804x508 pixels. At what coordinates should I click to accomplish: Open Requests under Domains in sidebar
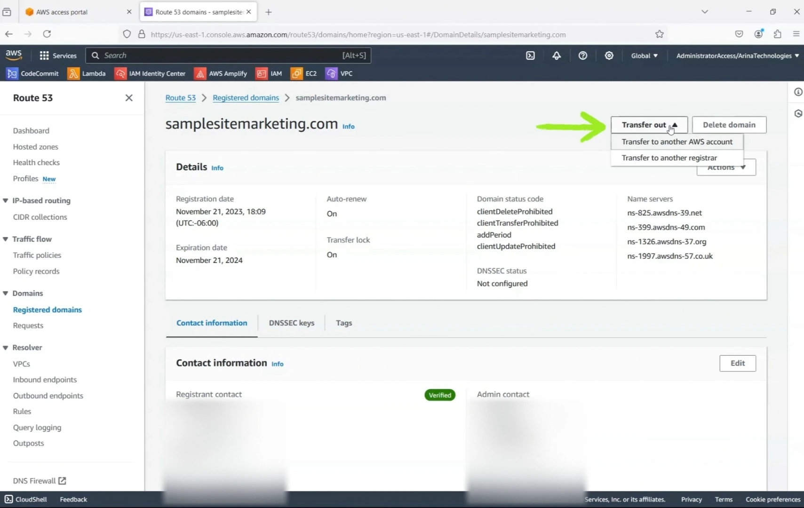click(x=28, y=325)
